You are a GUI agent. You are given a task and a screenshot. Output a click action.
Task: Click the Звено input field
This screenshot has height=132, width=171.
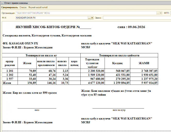pyautogui.click(x=137, y=18)
